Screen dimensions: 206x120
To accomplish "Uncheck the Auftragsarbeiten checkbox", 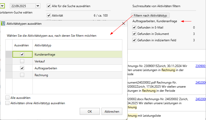I will [x=22, y=68].
